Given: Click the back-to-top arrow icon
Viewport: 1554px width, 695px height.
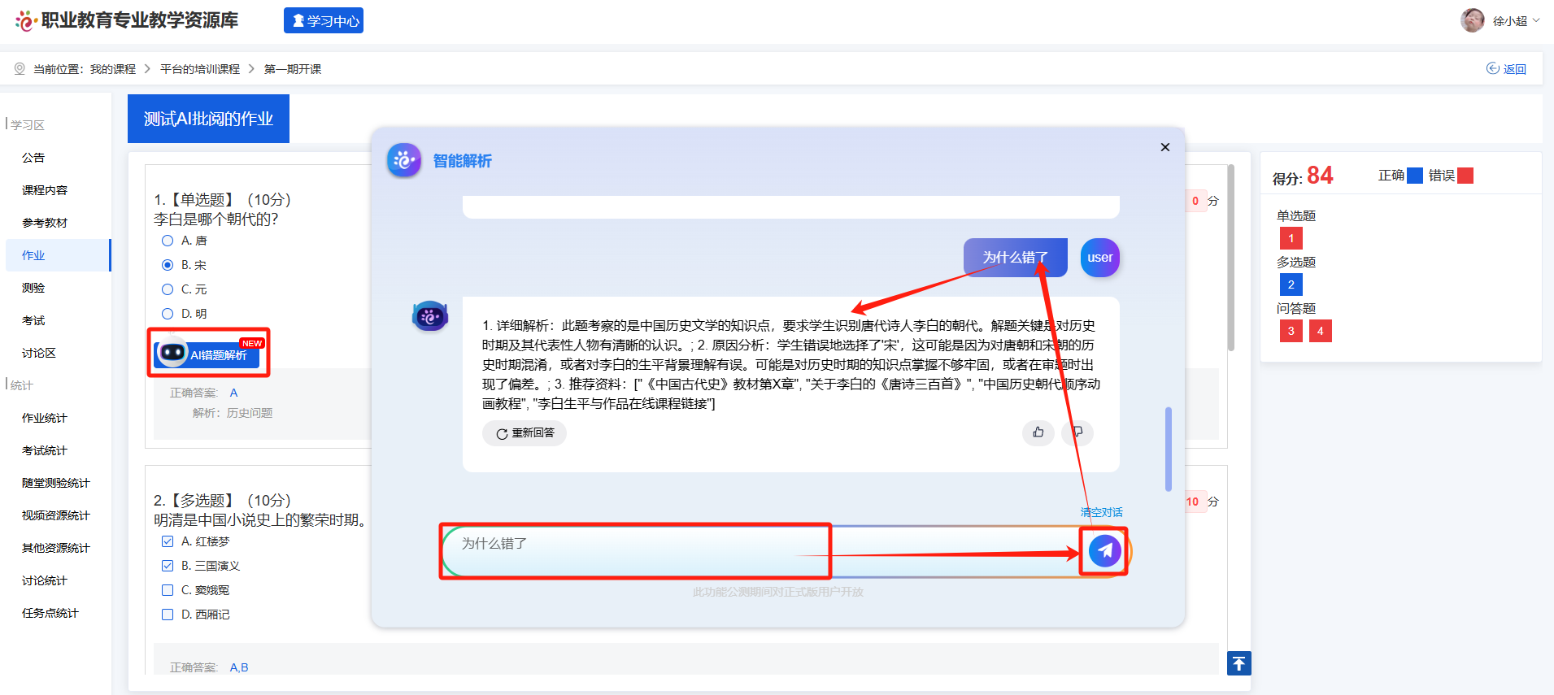Looking at the screenshot, I should [1239, 663].
